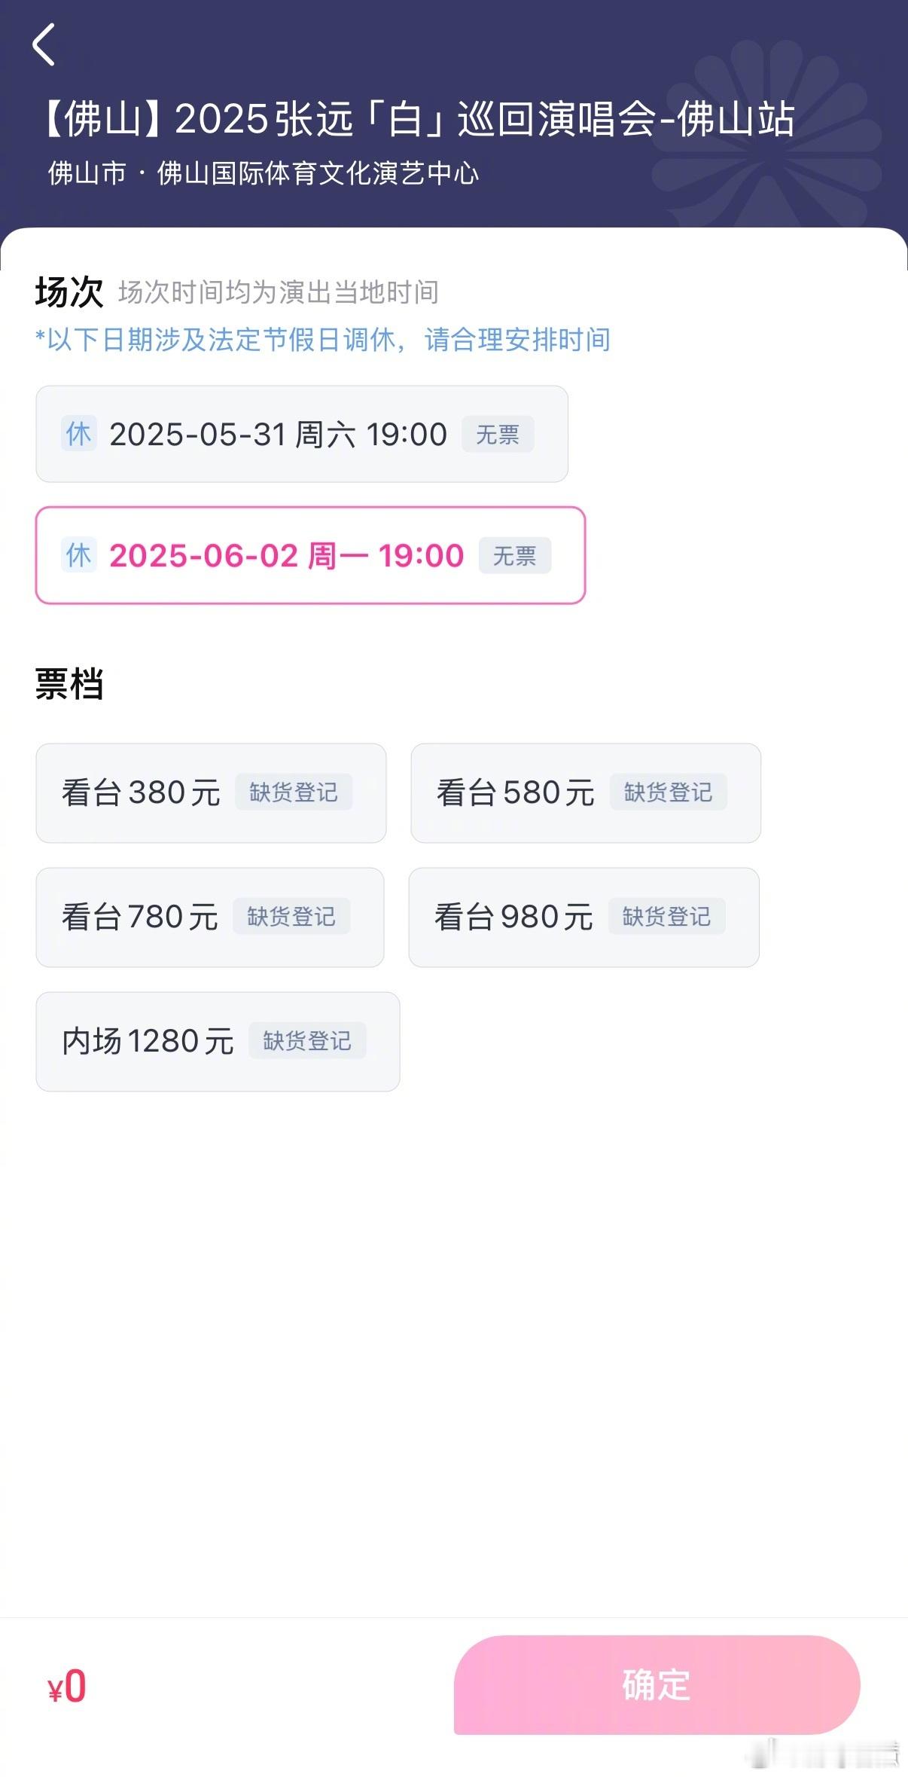The width and height of the screenshot is (908, 1777).
Task: Tap the holiday adjustment notice text
Action: coord(323,340)
